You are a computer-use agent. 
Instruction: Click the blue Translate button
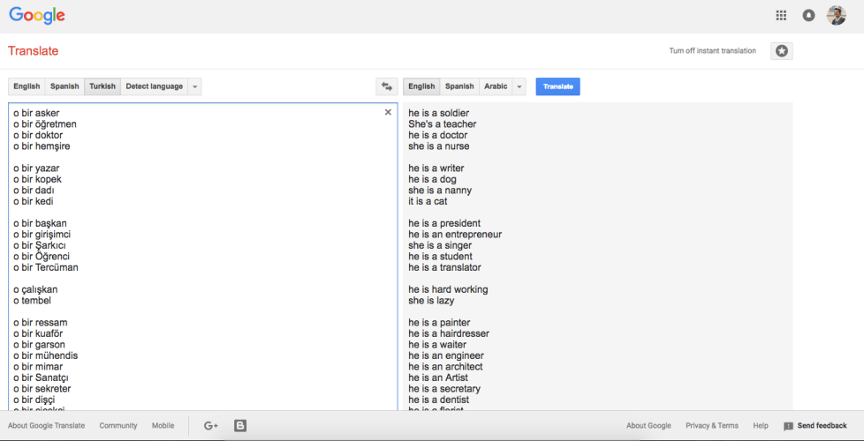pyautogui.click(x=557, y=86)
